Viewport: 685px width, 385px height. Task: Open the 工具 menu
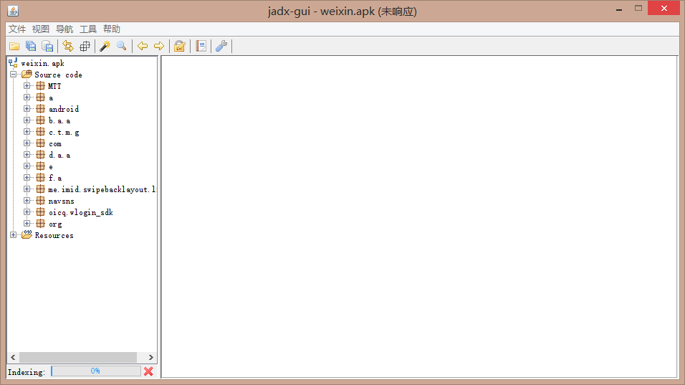pos(88,29)
